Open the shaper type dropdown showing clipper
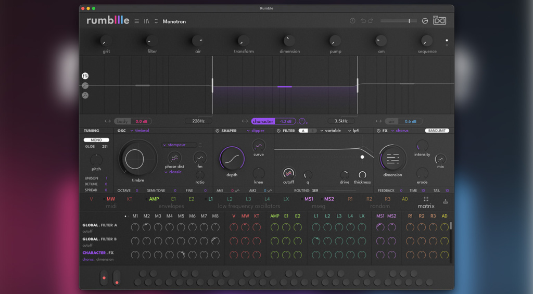 [x=256, y=131]
